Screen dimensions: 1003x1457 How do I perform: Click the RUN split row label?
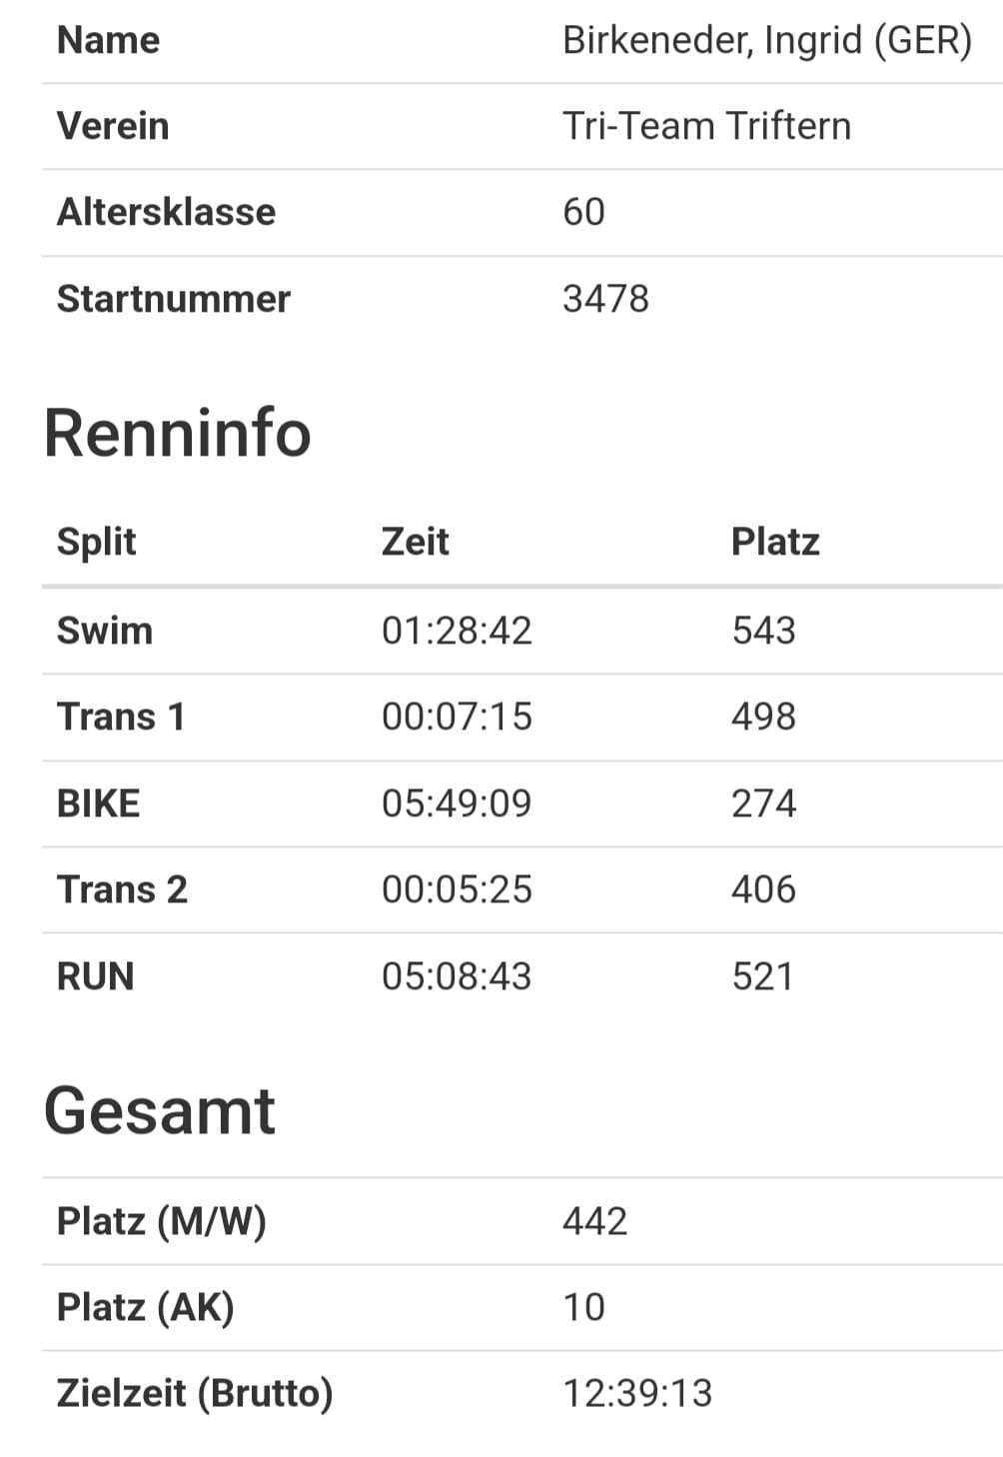95,976
